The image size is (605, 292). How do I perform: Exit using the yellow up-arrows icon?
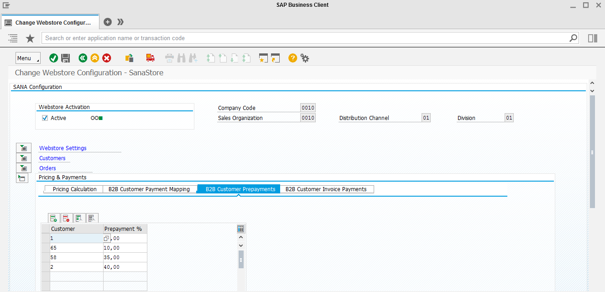[94, 58]
